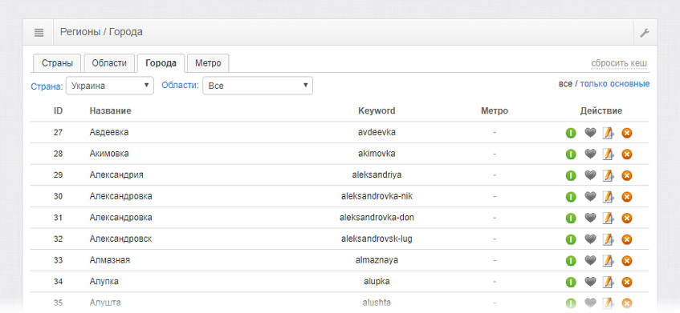
Task: Click the Области label link
Action: pyautogui.click(x=181, y=85)
